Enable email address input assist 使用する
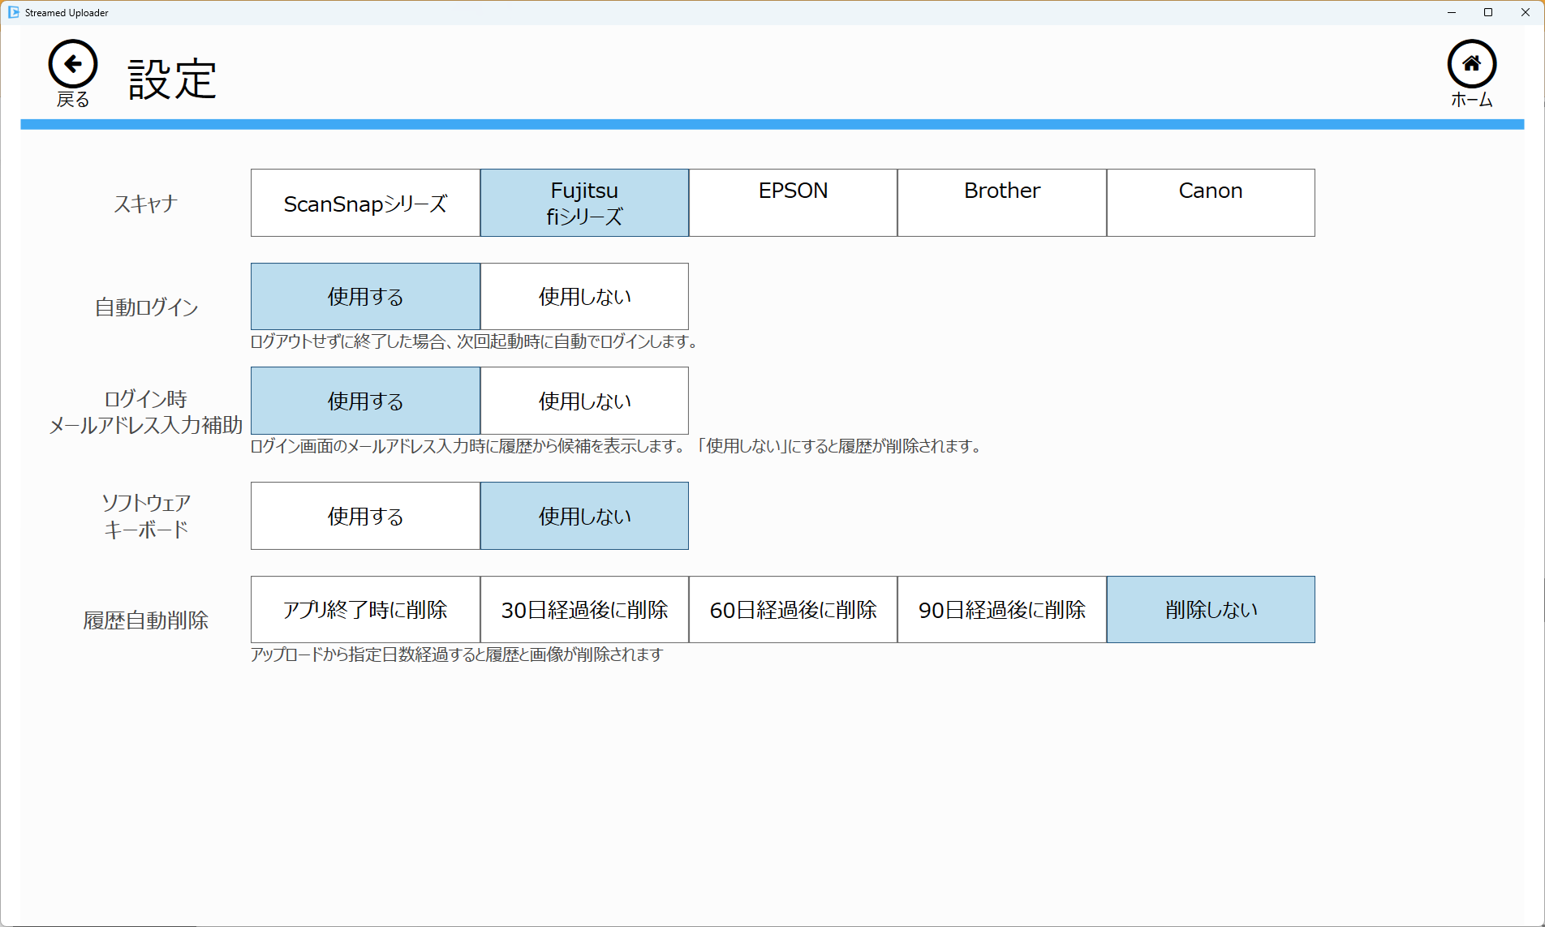 point(365,401)
